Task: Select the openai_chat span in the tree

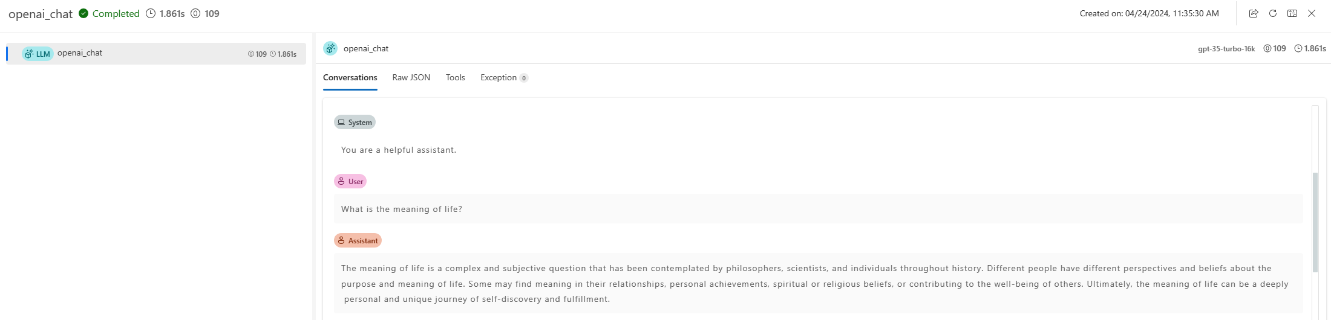Action: tap(80, 53)
